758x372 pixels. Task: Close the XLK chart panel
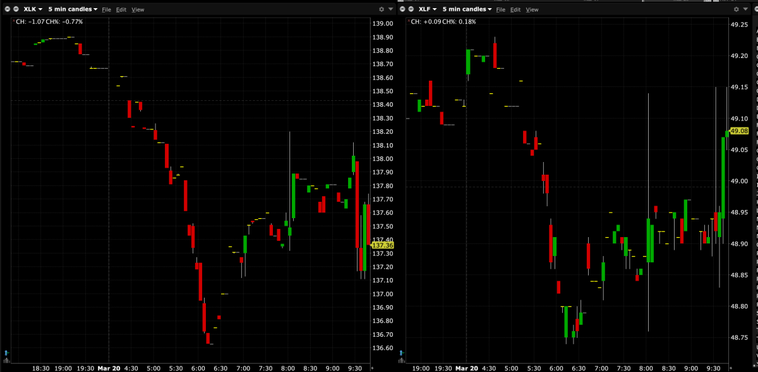(7, 9)
